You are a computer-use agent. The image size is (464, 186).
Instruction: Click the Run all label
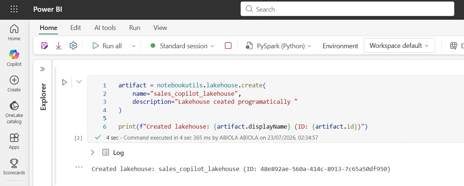point(112,46)
